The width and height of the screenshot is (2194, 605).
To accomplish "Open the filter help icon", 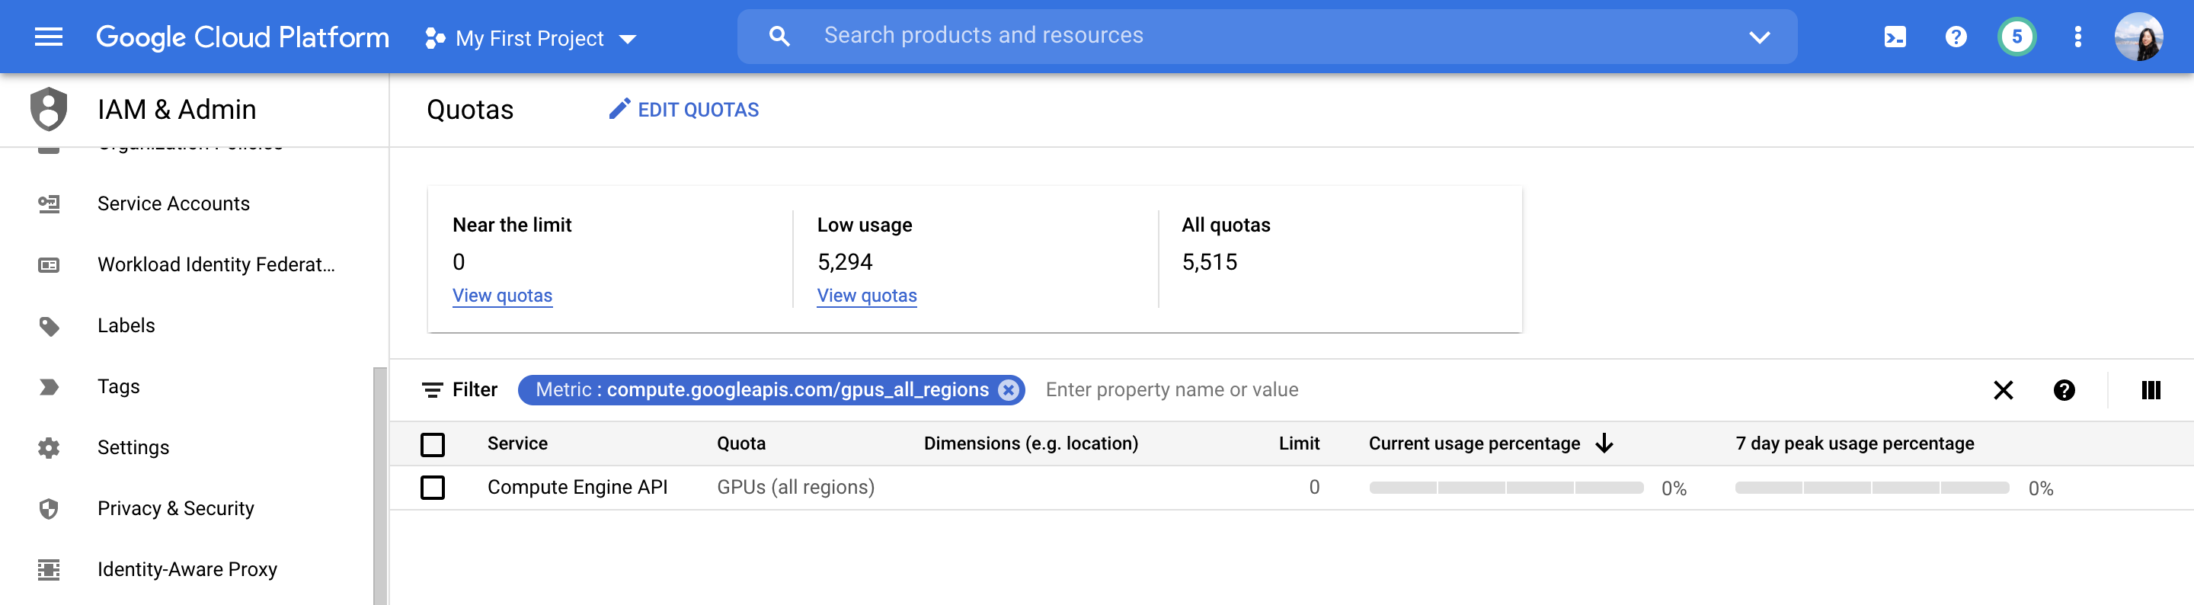I will tap(2063, 390).
